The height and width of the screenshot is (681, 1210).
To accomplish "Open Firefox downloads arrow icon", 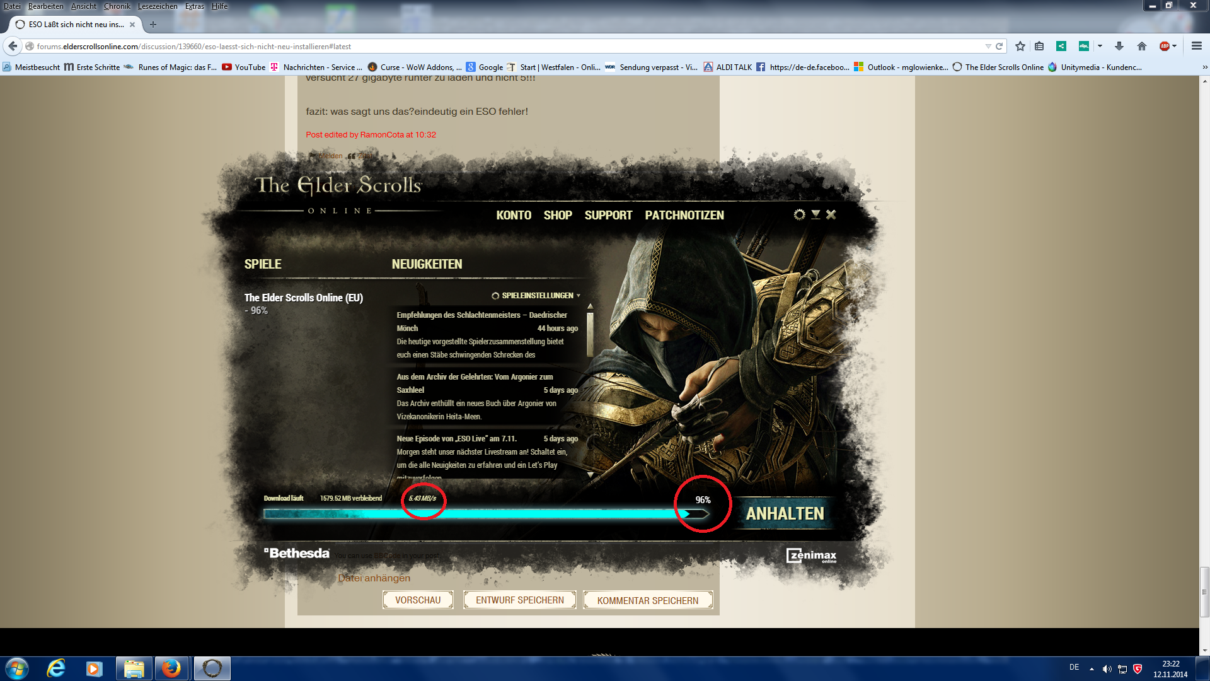I will (x=1119, y=46).
